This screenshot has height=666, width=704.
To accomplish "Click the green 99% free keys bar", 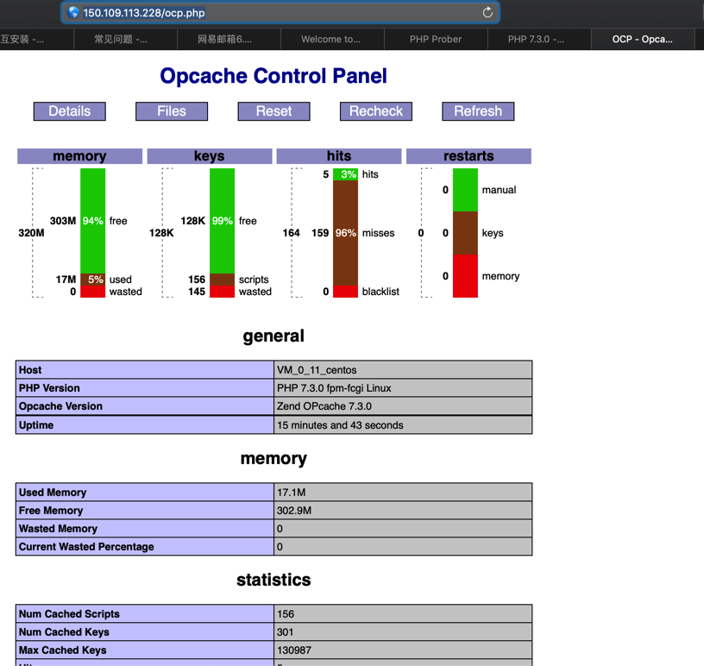I will 223,221.
